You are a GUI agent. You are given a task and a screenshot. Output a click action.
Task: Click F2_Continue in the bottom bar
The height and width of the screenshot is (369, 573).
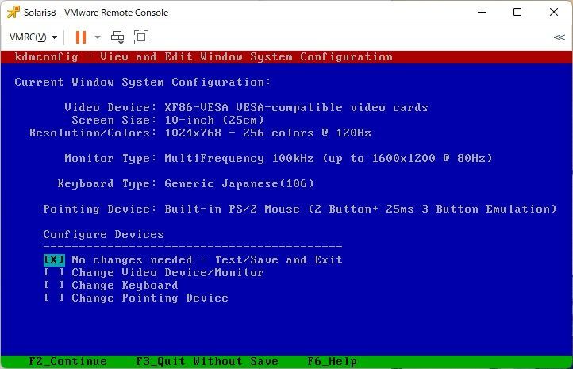(68, 361)
